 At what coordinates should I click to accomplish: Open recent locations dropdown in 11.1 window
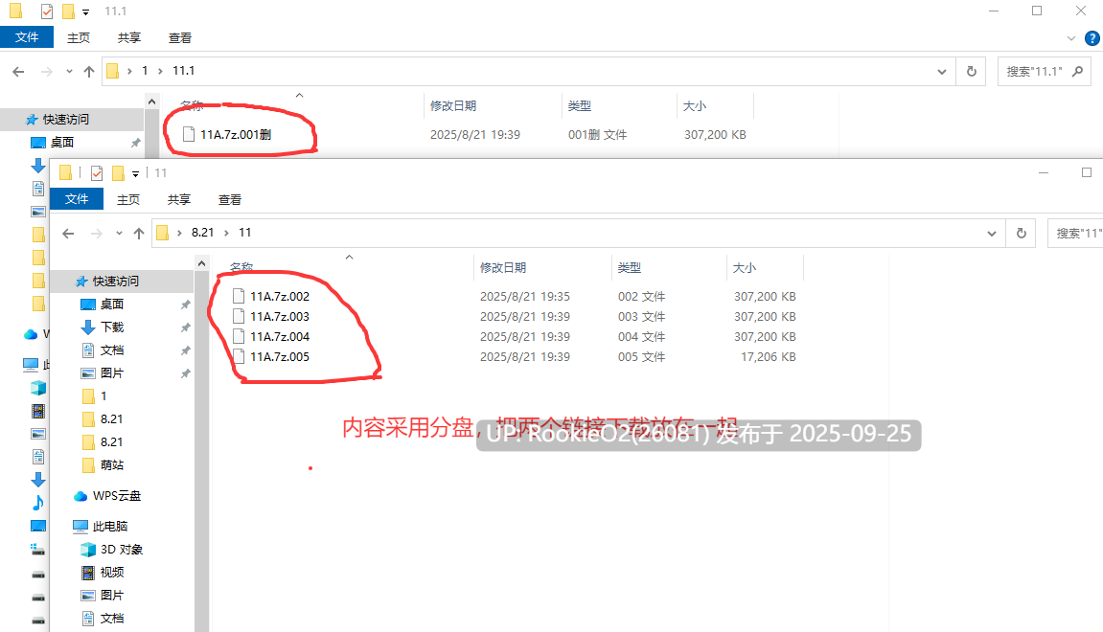pyautogui.click(x=69, y=71)
